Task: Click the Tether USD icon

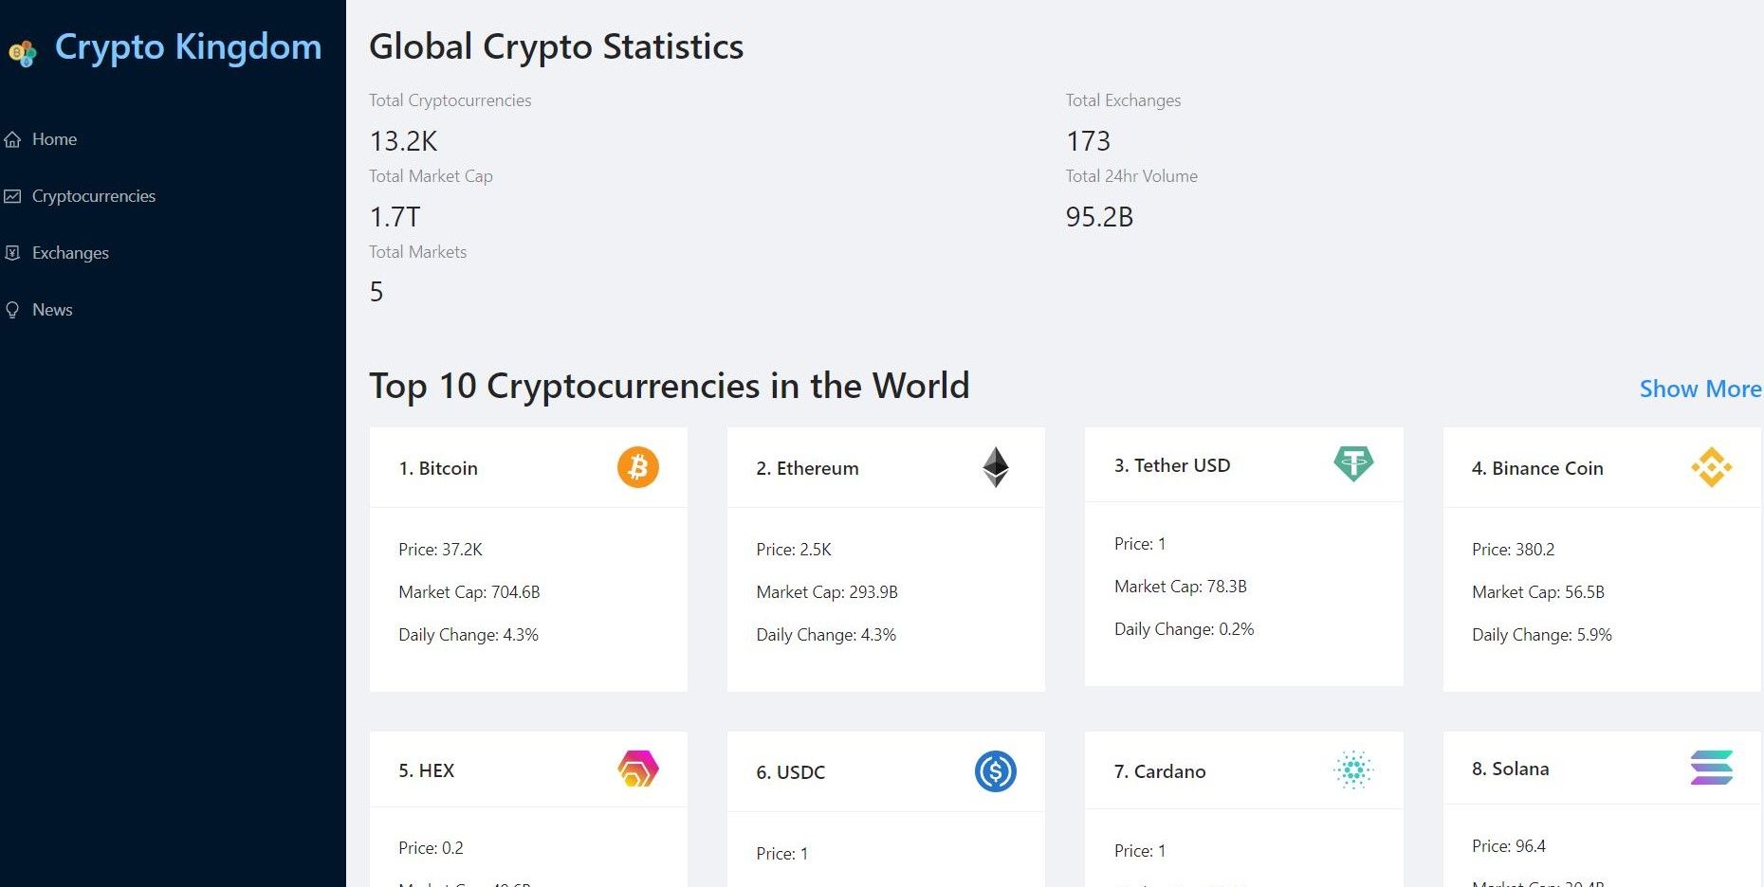Action: (1353, 464)
